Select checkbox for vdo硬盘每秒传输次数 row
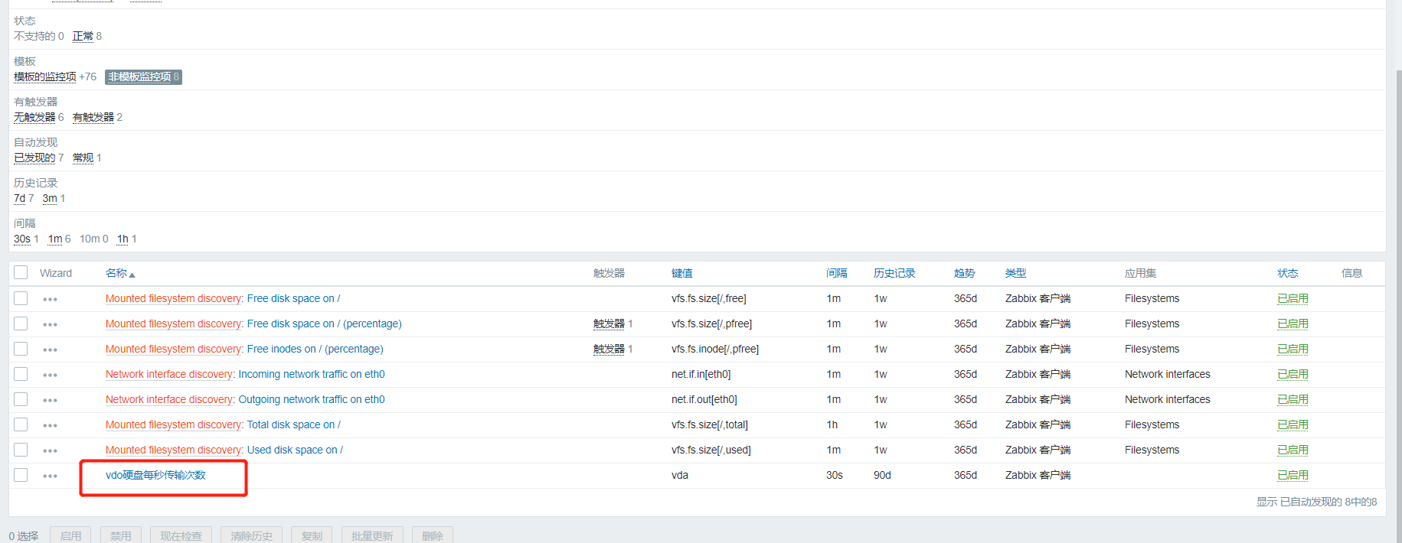The image size is (1402, 543). (21, 475)
